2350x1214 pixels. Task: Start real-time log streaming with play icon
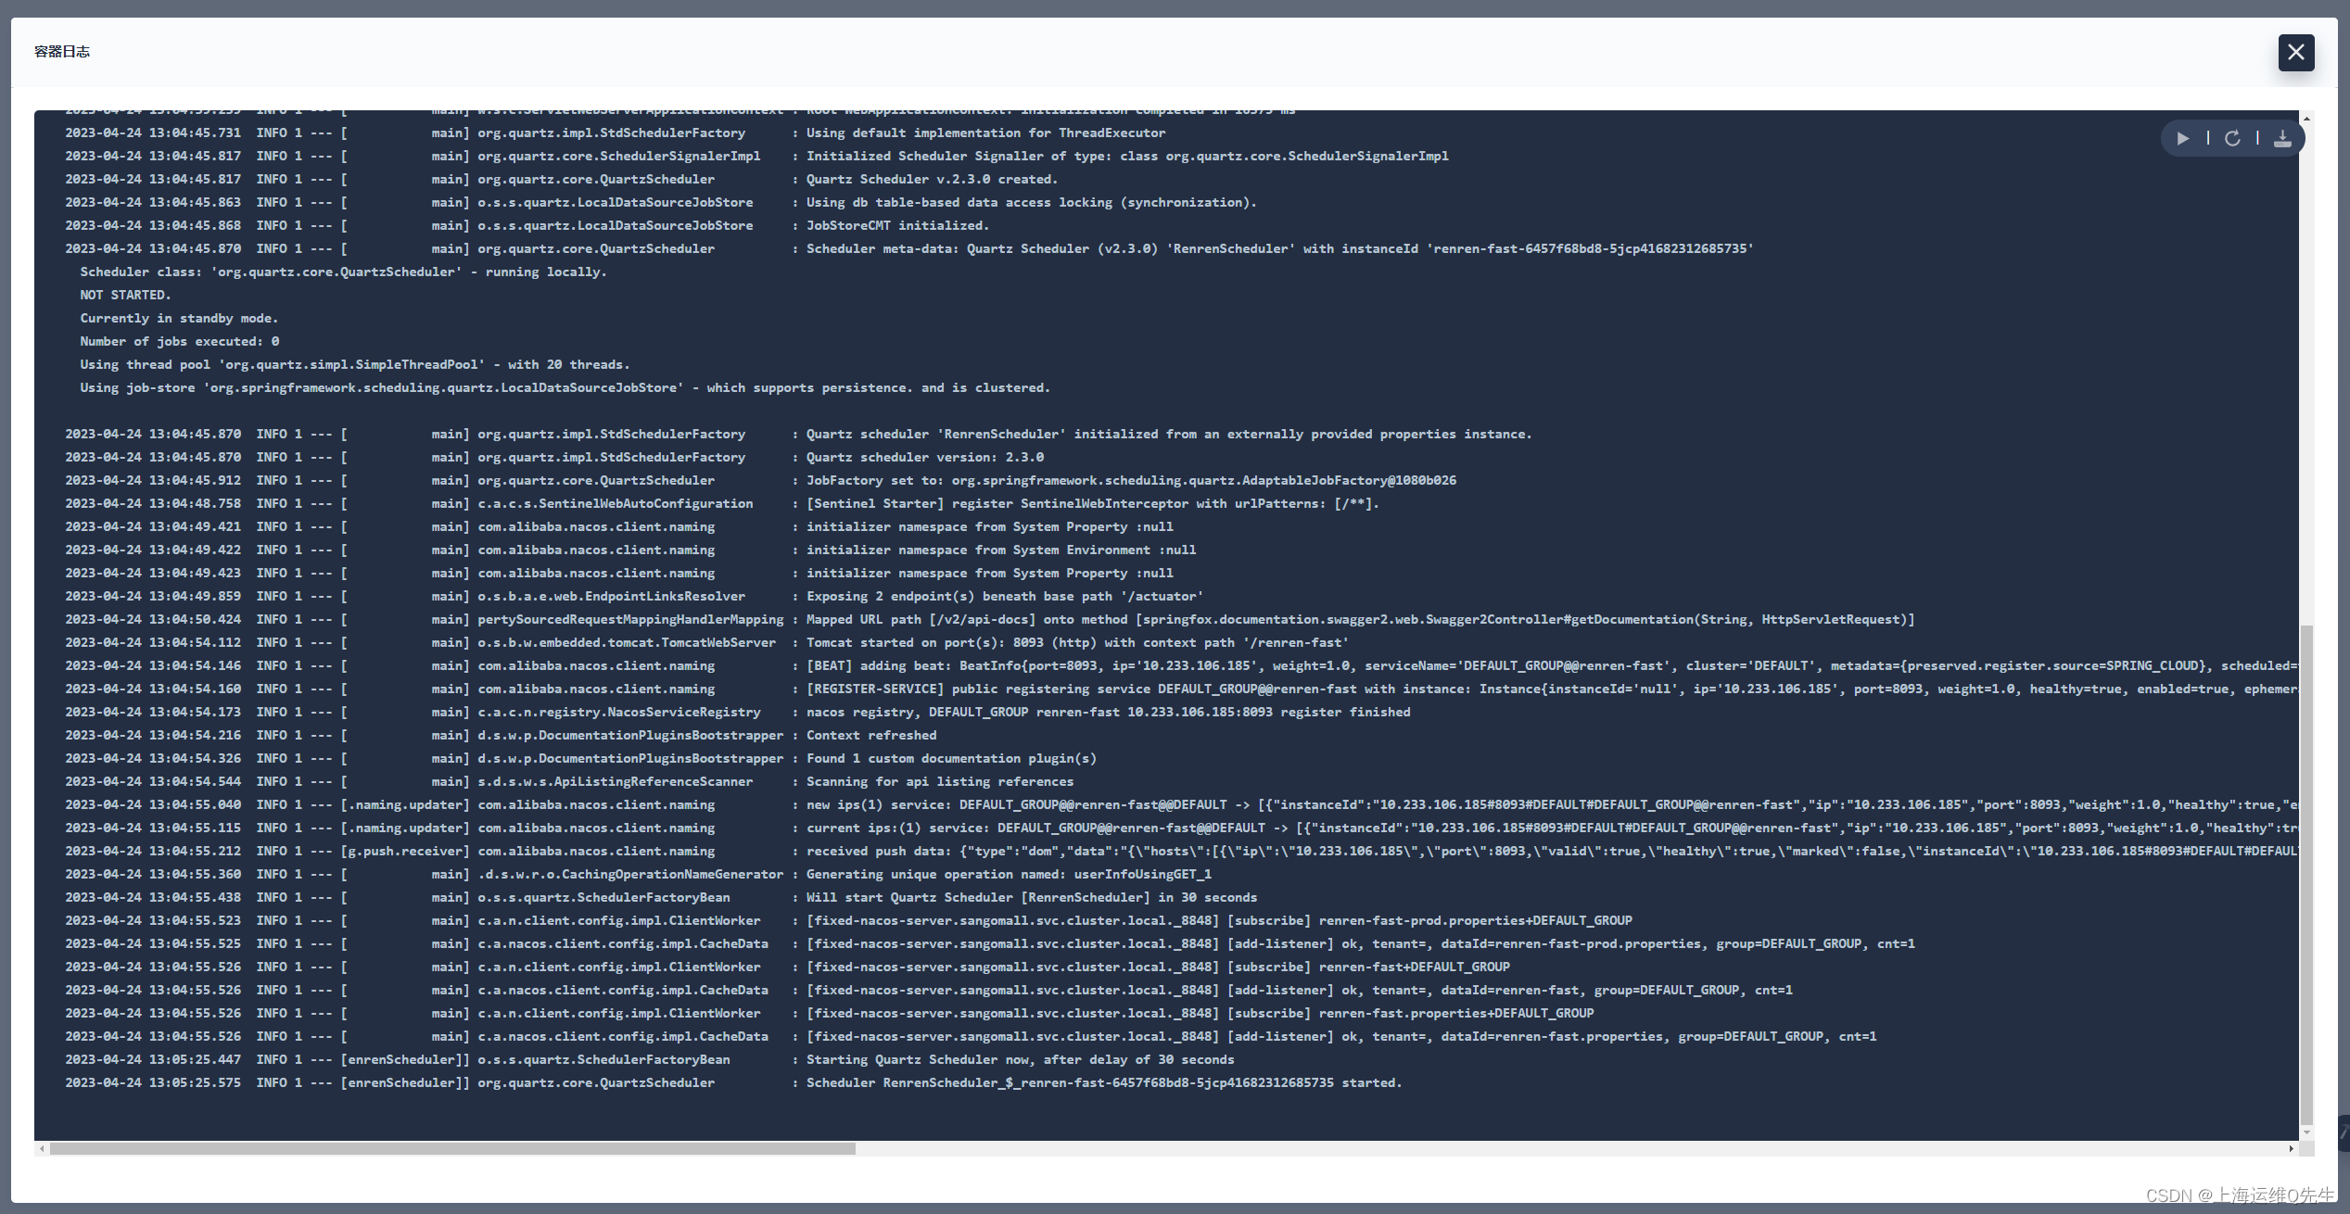pyautogui.click(x=2183, y=138)
